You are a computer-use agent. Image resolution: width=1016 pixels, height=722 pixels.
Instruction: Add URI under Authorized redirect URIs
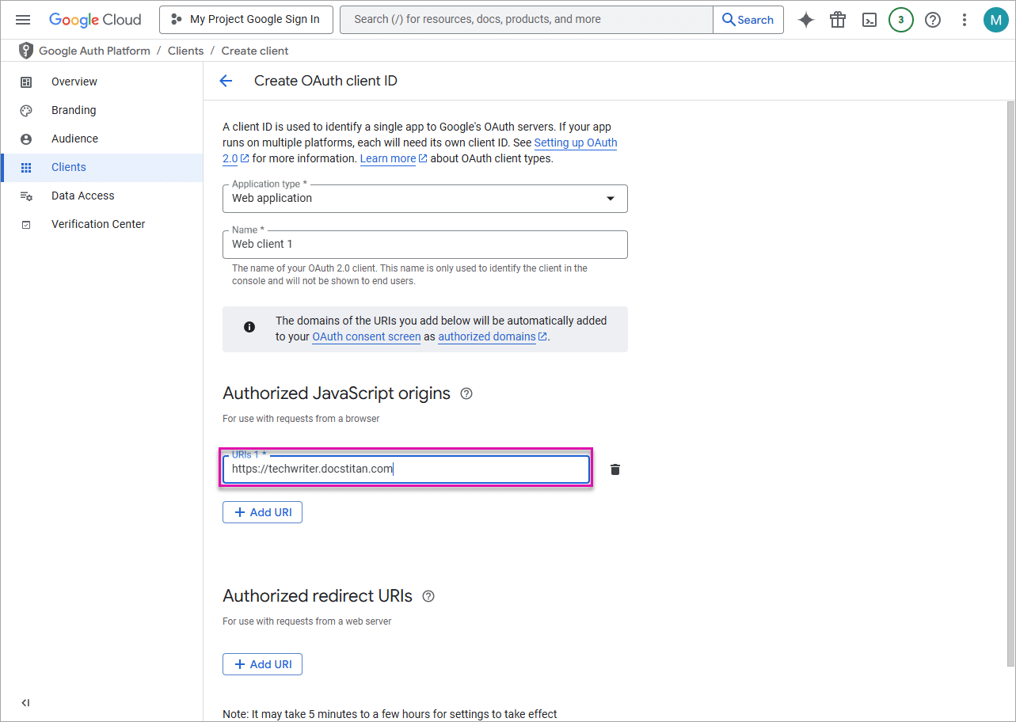[262, 664]
